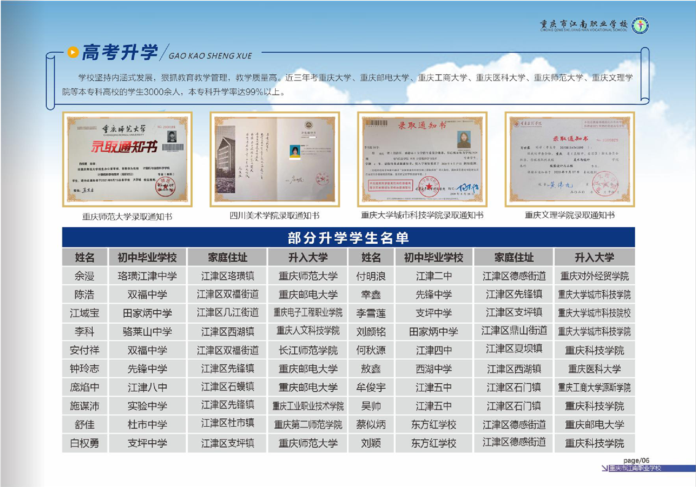Click the 重庆工业职业技术学院 university cell
This screenshot has height=487, width=696.
(308, 406)
